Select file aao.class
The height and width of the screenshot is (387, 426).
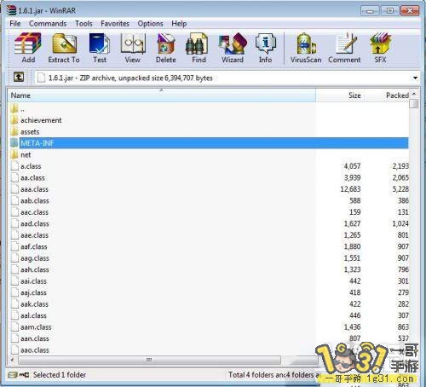coord(30,350)
